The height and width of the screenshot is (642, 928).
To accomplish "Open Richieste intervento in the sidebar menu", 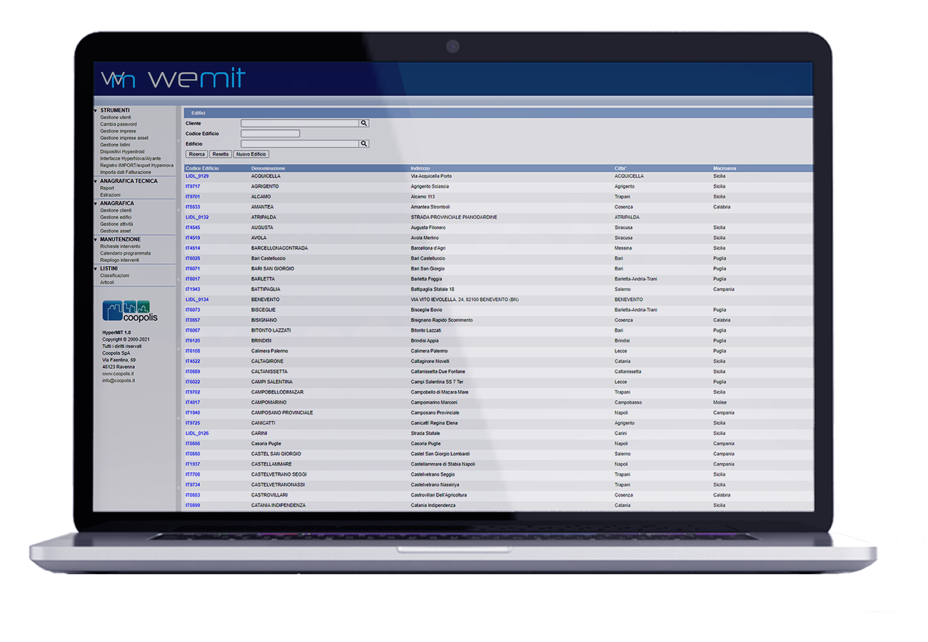I will click(x=120, y=247).
